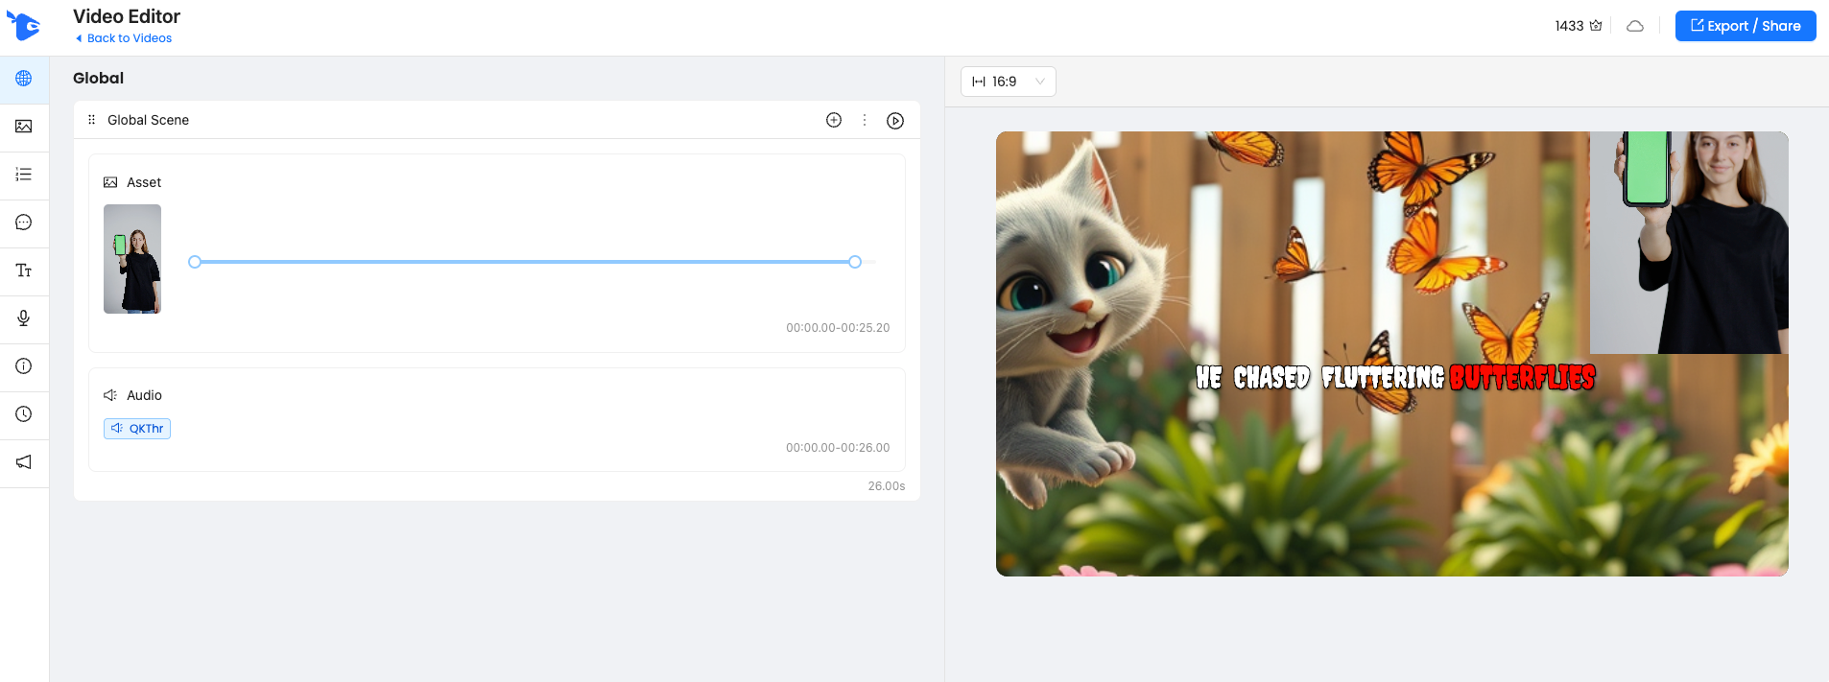Click the add plus icon on Global Scene
Screen dimensions: 1829x682
tap(834, 120)
